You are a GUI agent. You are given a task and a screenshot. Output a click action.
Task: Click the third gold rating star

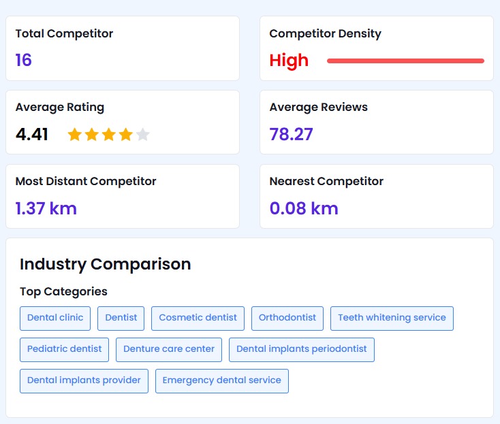pyautogui.click(x=108, y=135)
